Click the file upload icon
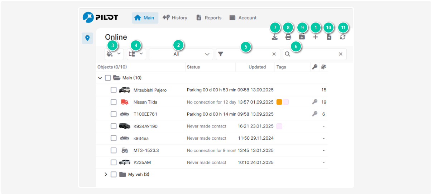This screenshot has height=195, width=432. click(x=329, y=37)
